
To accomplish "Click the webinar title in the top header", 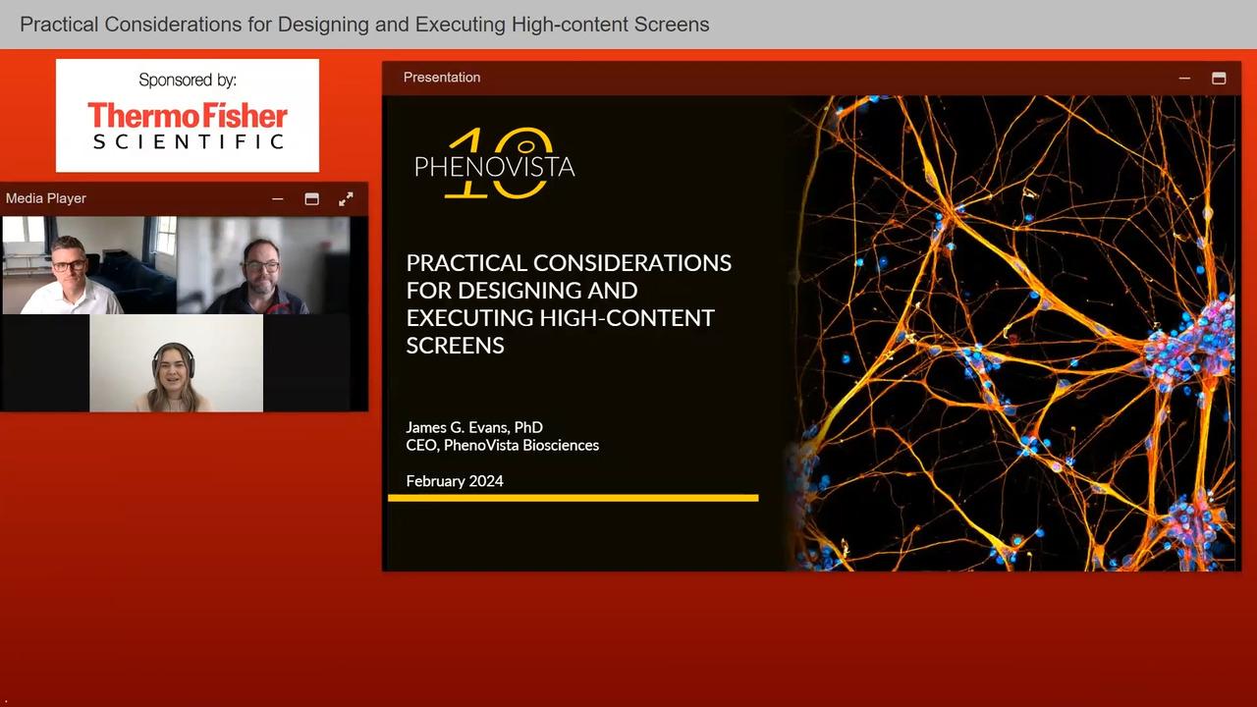I will [x=364, y=25].
